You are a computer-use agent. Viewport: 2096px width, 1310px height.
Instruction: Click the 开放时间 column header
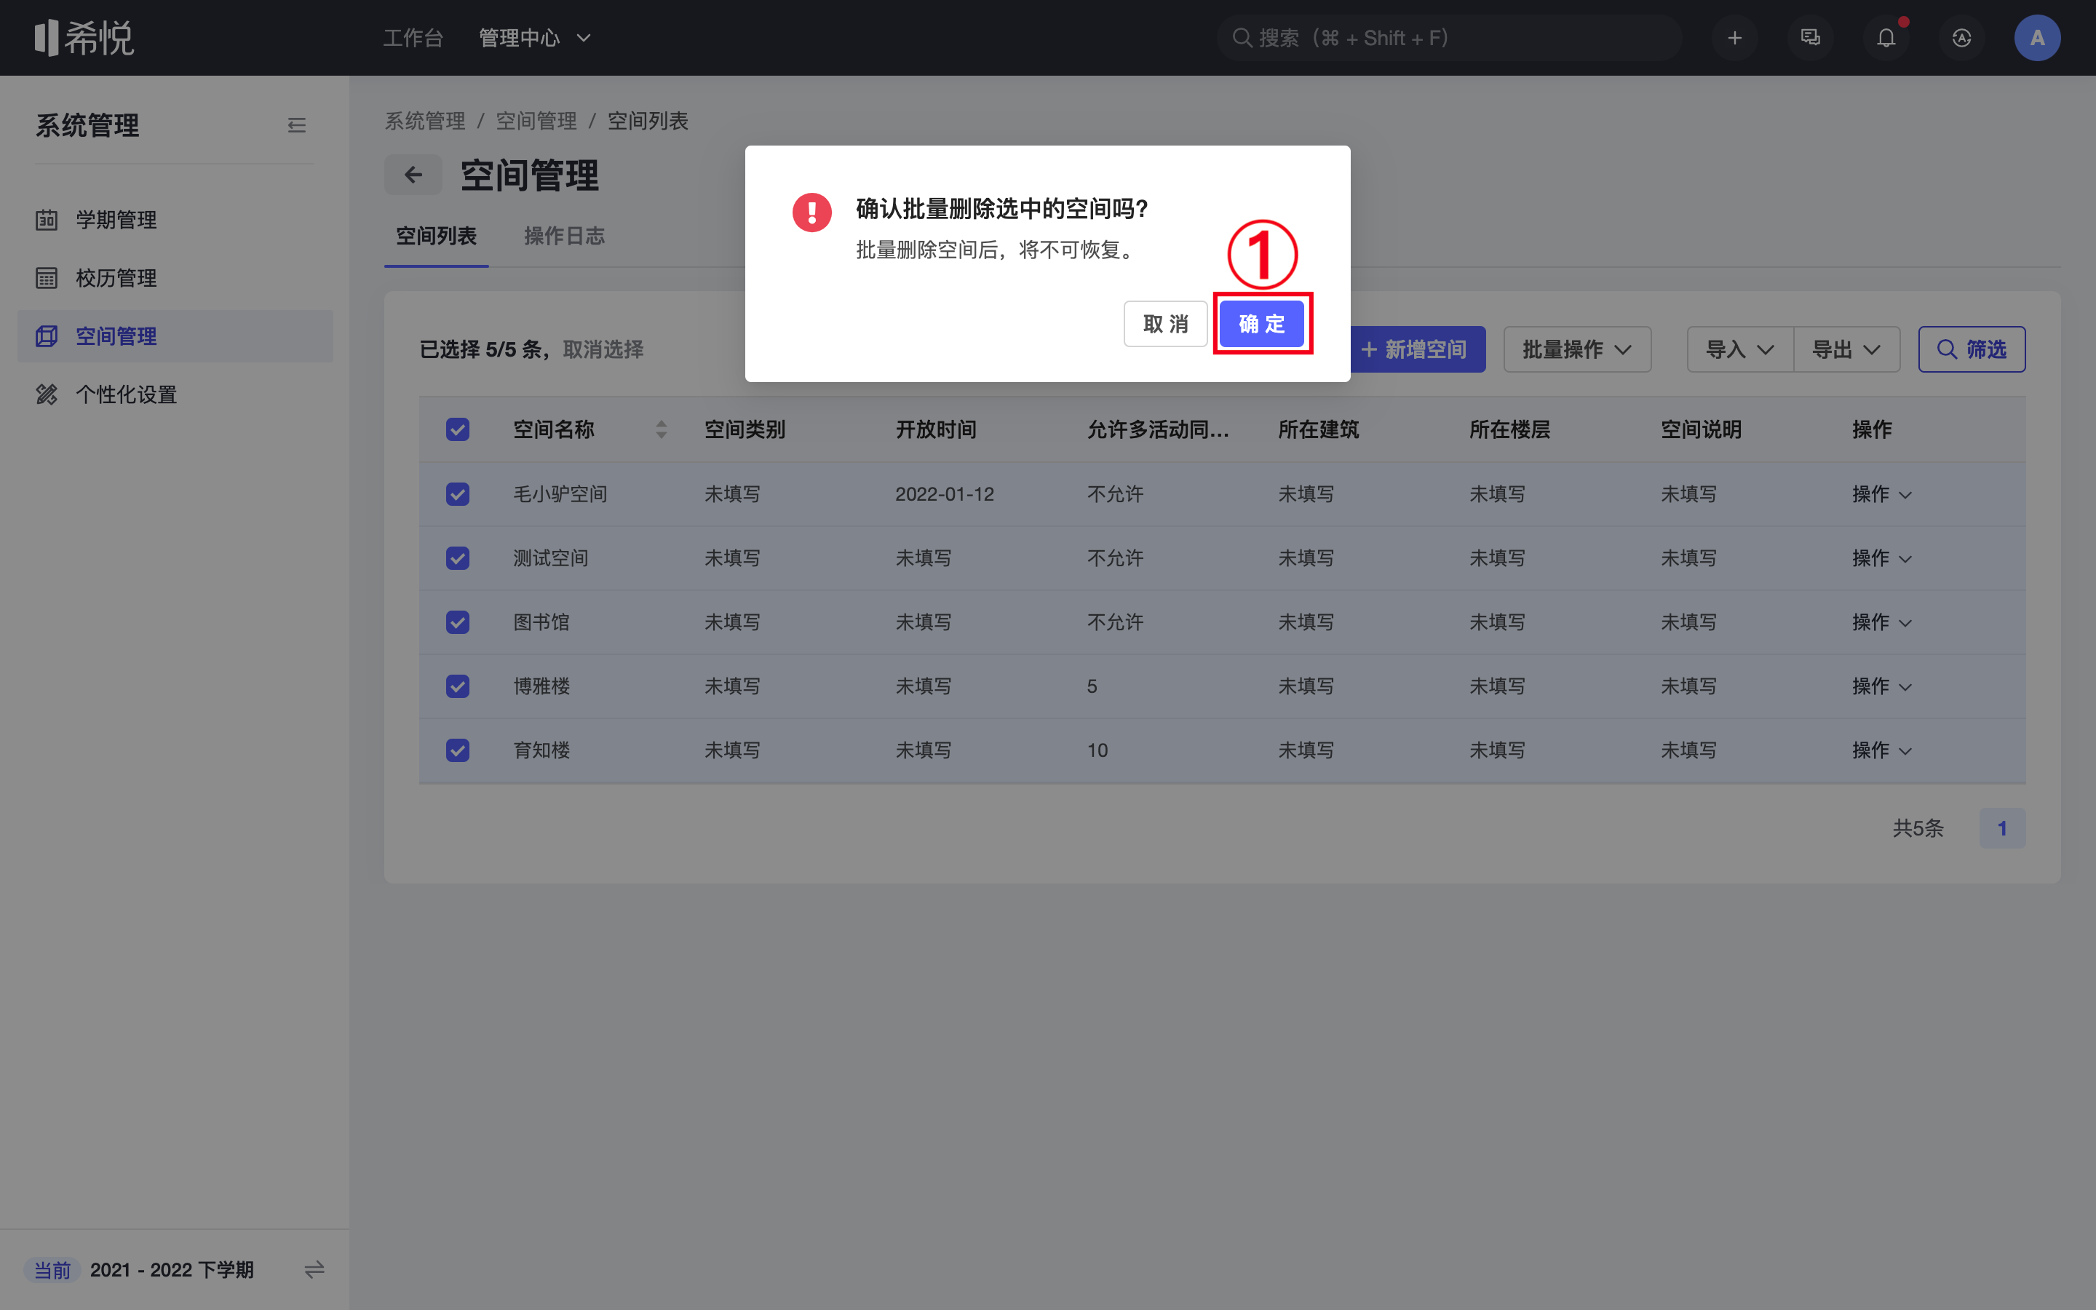935,429
